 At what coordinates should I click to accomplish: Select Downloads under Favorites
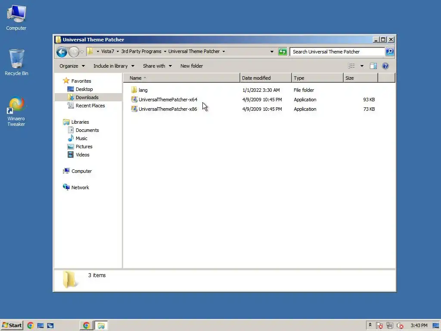click(x=83, y=97)
